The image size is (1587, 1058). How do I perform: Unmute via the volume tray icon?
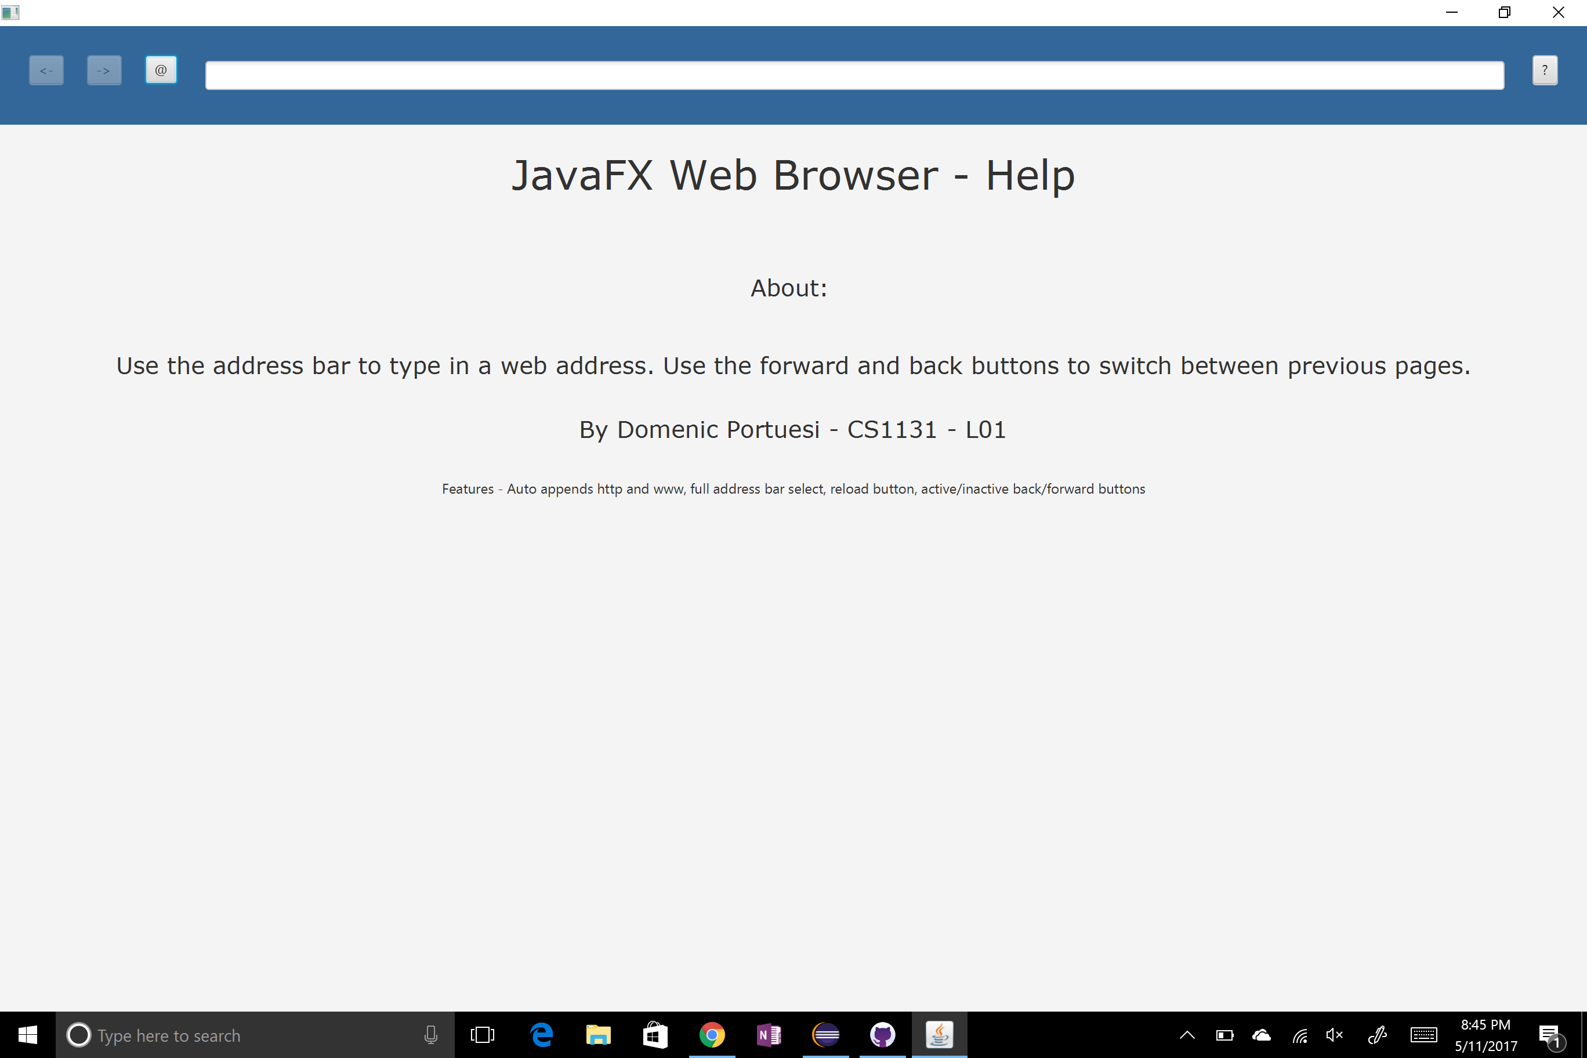[1334, 1035]
